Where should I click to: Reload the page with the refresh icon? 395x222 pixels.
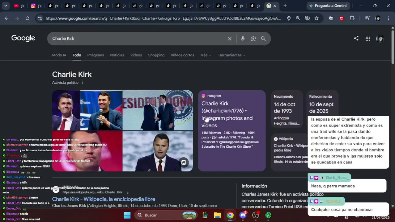(28, 18)
